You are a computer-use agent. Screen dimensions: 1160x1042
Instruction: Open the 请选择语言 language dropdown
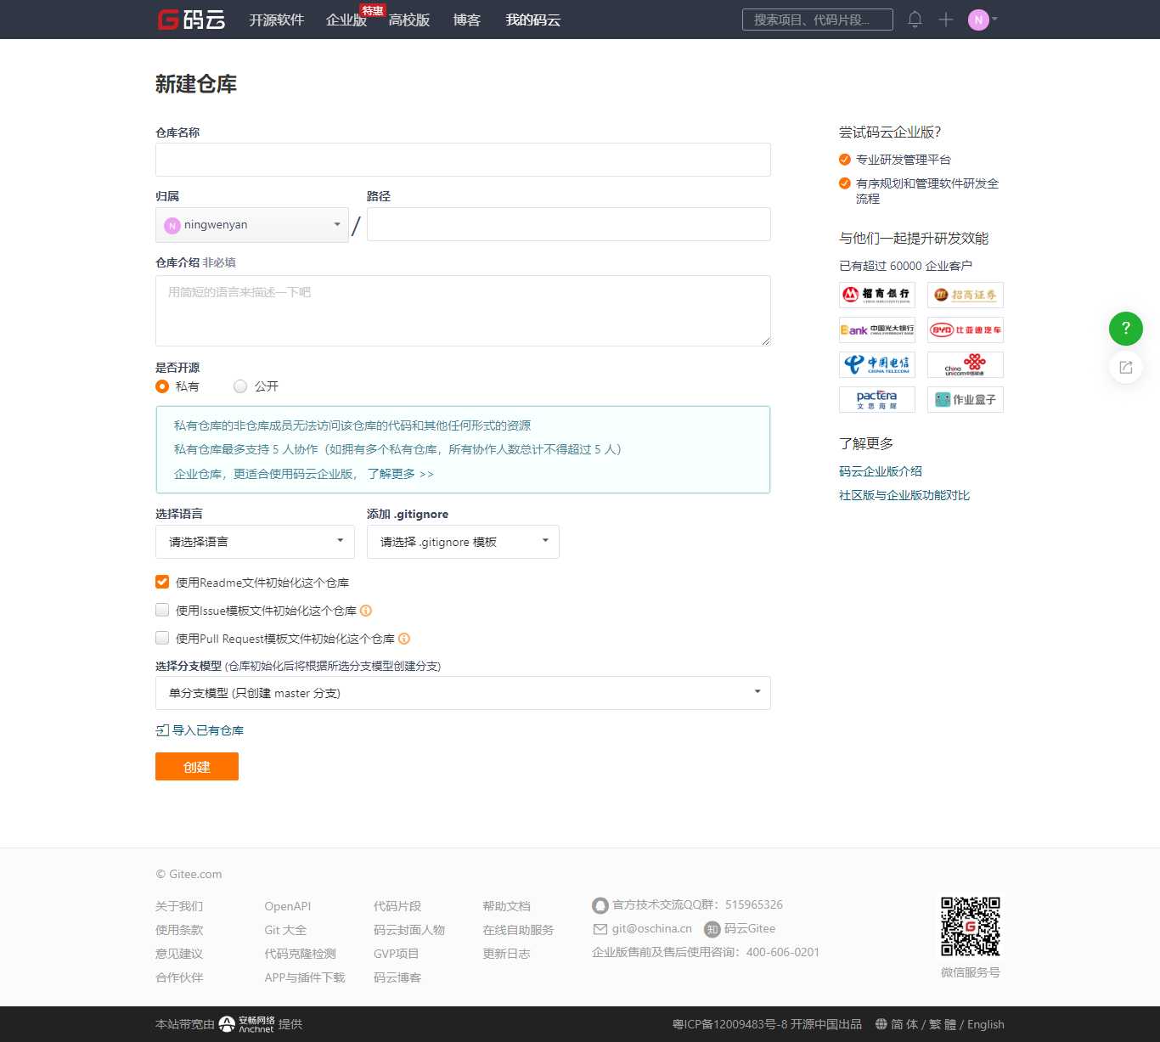coord(255,542)
